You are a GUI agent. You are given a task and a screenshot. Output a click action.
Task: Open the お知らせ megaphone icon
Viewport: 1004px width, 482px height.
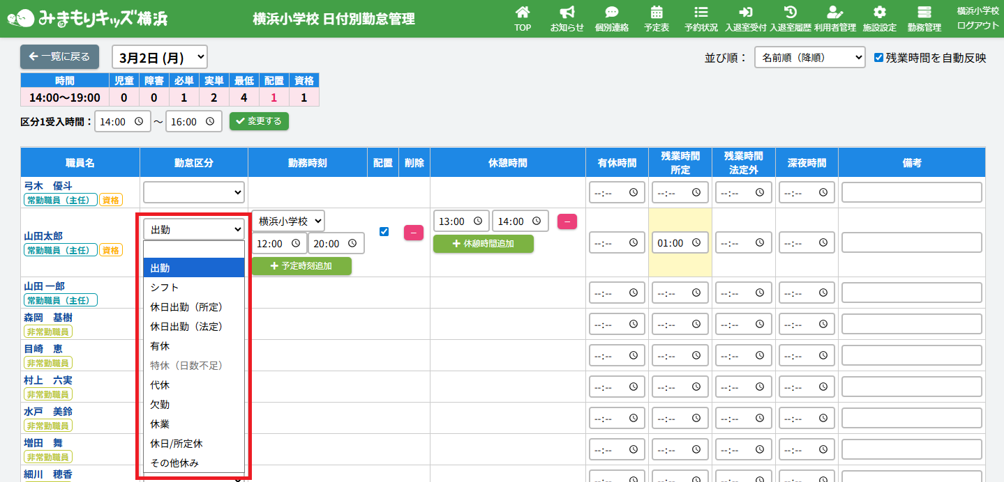[x=567, y=13]
